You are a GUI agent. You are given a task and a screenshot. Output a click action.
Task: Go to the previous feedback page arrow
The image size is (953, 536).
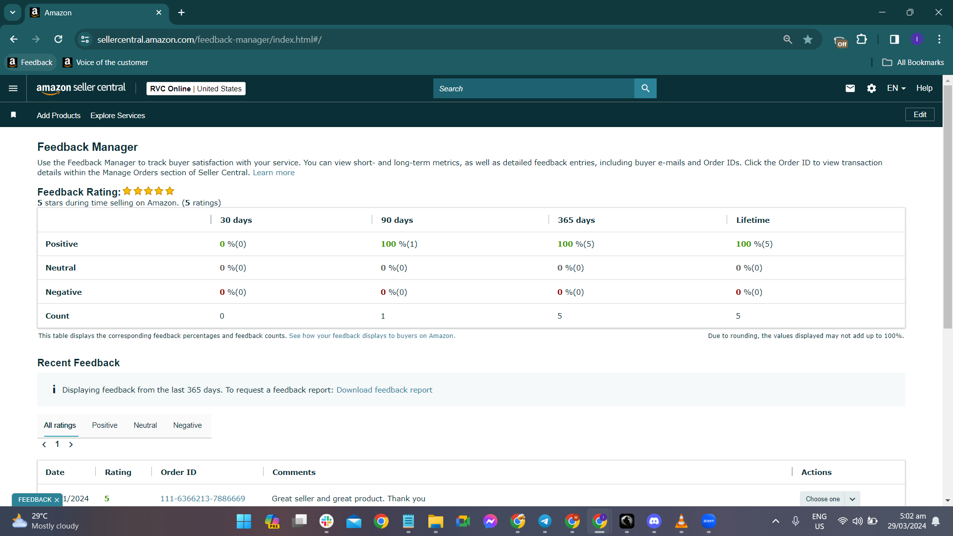[x=44, y=445]
